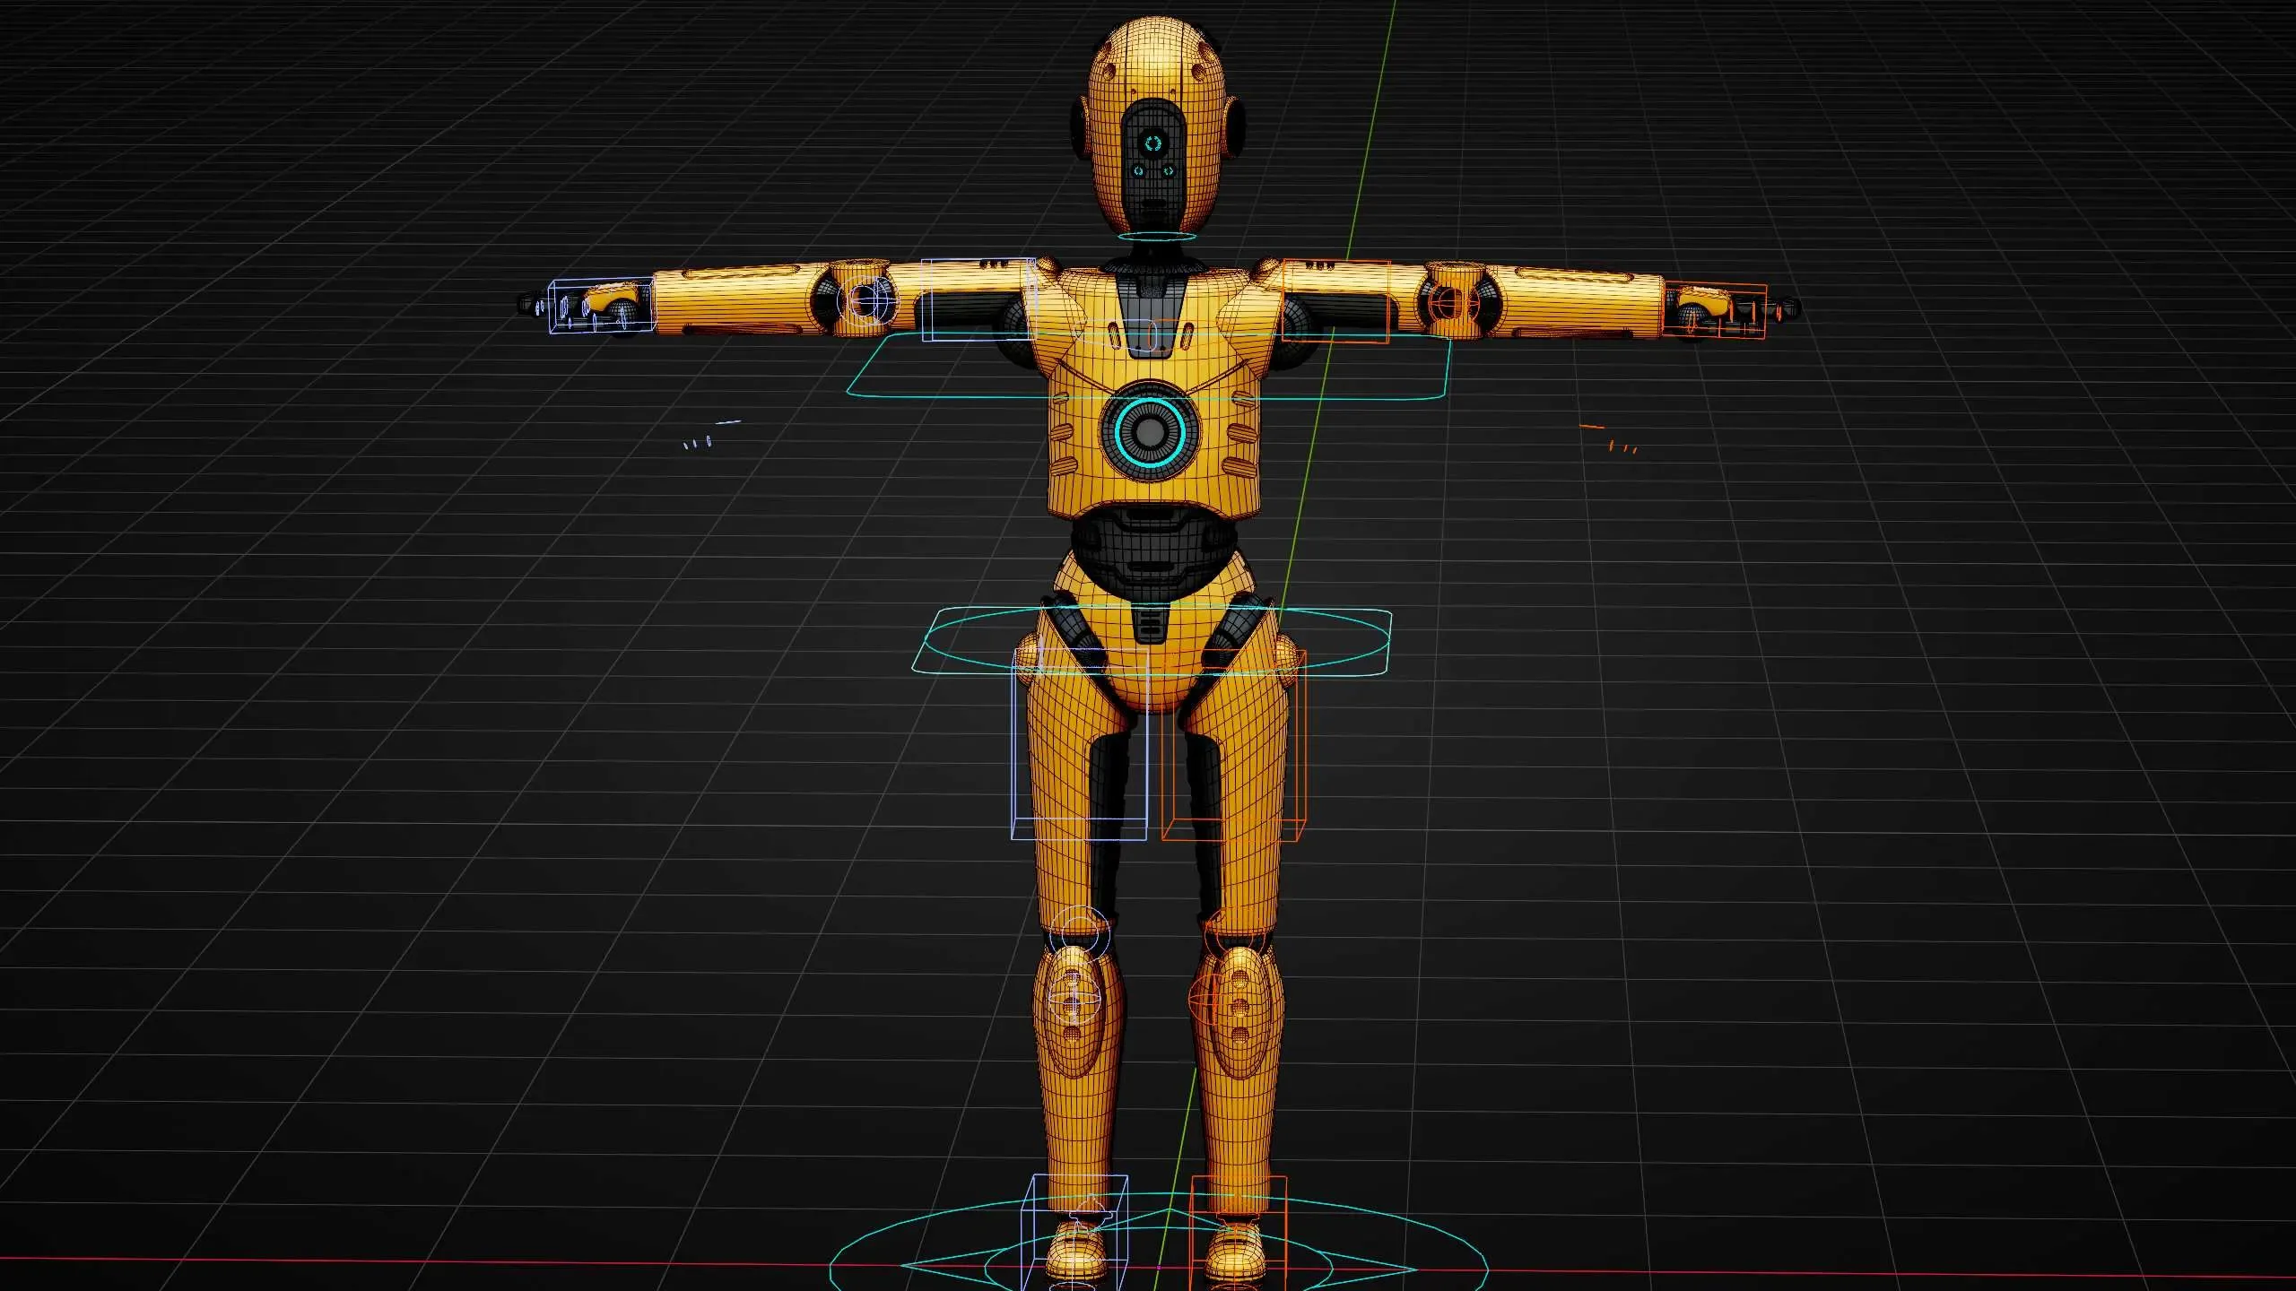
Task: Click the glowing chest core ring
Action: (x=1150, y=433)
